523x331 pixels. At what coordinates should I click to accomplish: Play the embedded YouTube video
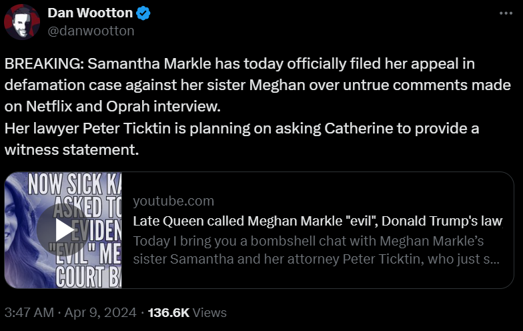[x=63, y=230]
